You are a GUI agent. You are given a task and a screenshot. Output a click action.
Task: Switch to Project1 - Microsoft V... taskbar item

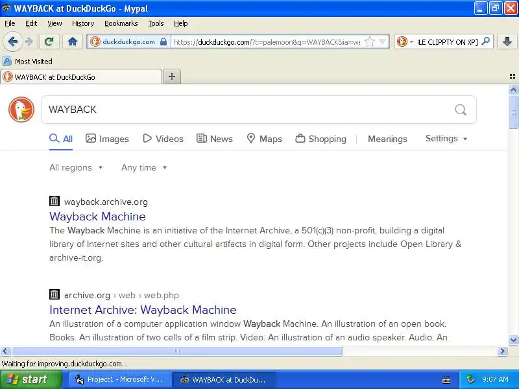pyautogui.click(x=121, y=379)
